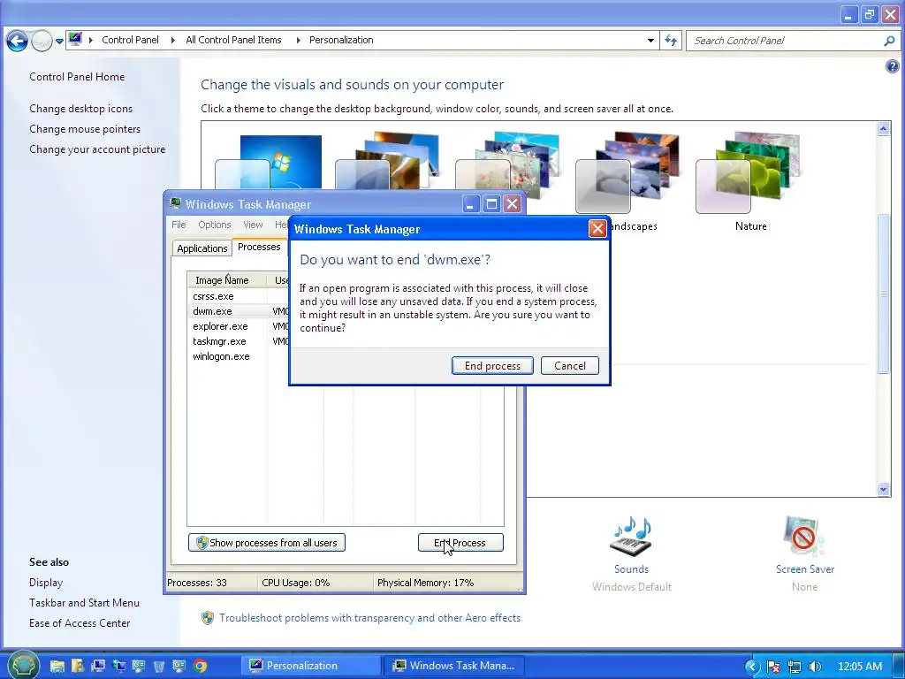Switch to Windows Task Manager taskbar button
Image resolution: width=905 pixels, height=679 pixels.
point(453,666)
